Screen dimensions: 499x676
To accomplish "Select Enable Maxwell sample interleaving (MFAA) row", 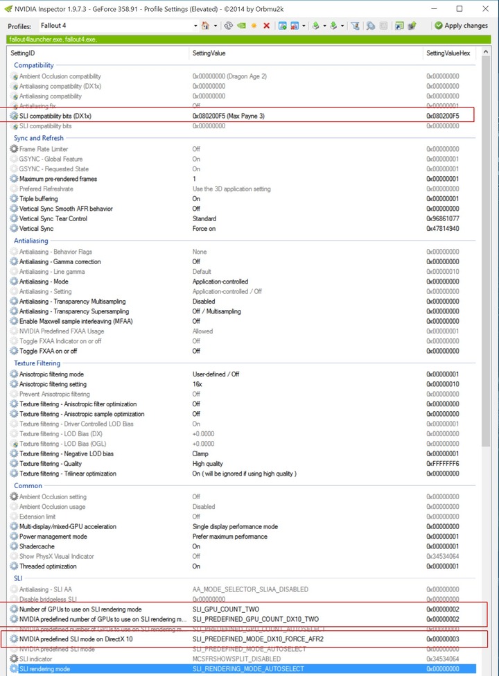I will [243, 321].
